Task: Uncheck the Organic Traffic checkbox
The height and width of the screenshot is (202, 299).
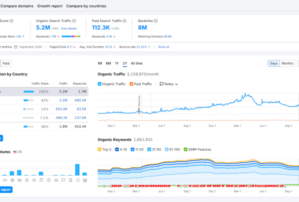Action: pos(99,84)
